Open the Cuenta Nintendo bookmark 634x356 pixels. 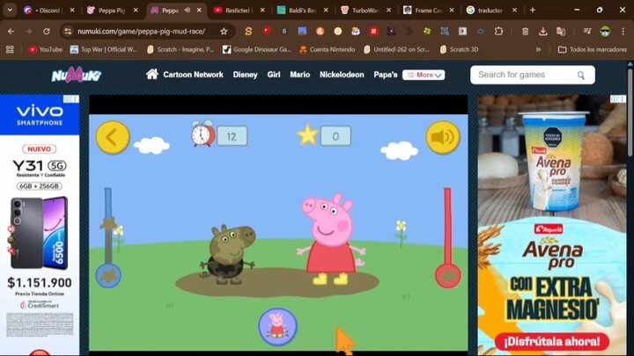coord(327,49)
